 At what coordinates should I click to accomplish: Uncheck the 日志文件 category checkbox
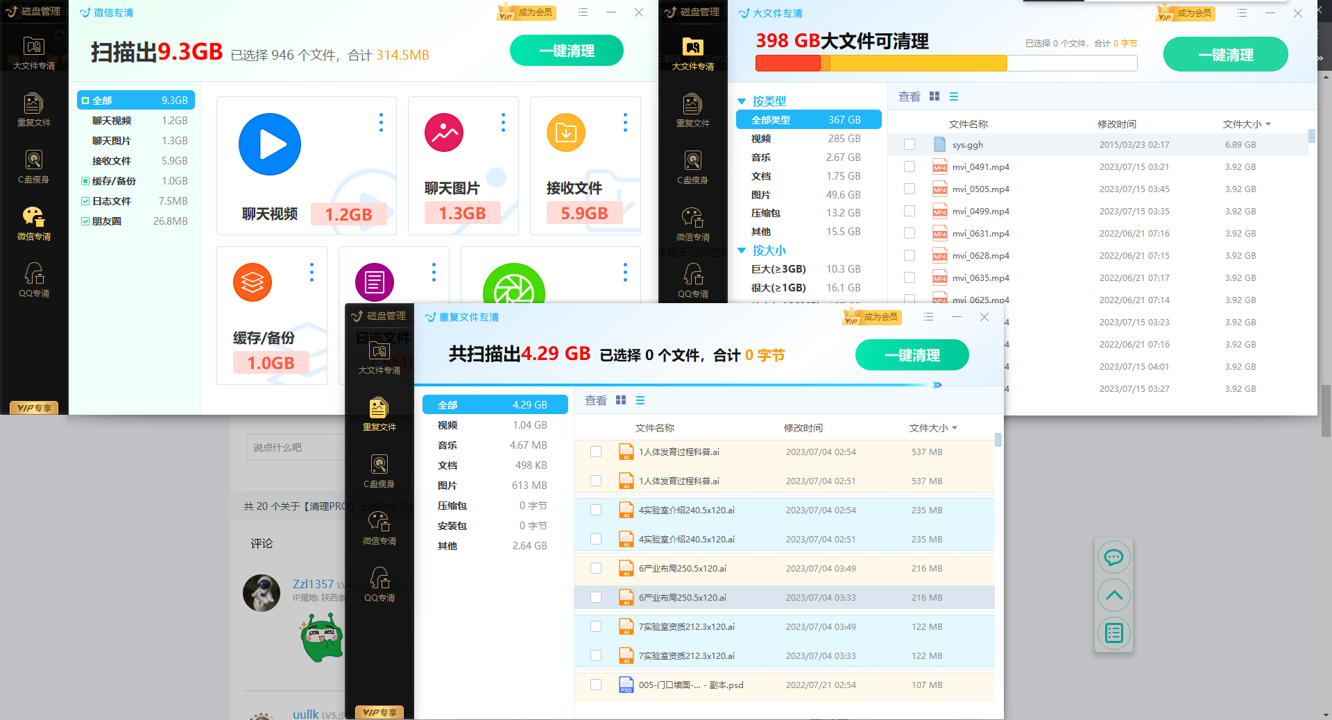[85, 201]
